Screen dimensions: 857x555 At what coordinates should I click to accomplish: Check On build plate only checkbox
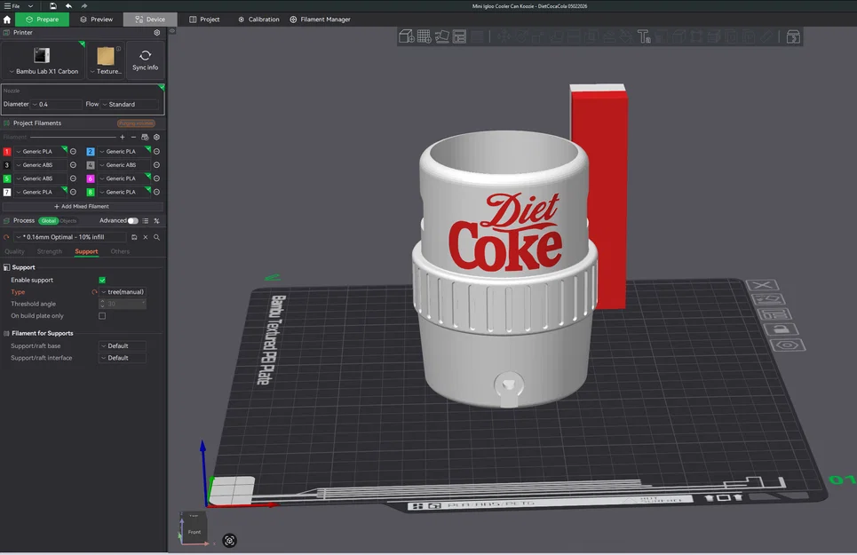coord(102,316)
